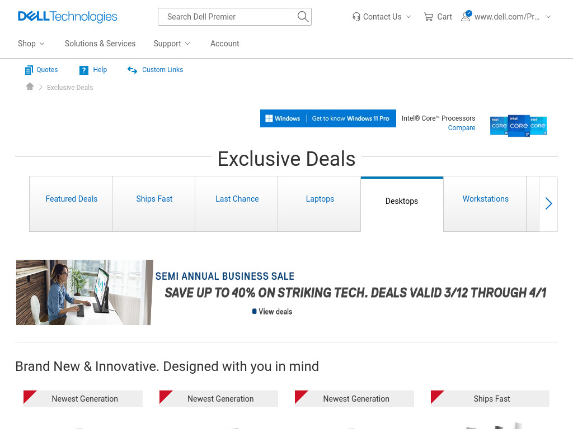Click the Dell Technologies logo
Image resolution: width=573 pixels, height=429 pixels.
tap(68, 16)
